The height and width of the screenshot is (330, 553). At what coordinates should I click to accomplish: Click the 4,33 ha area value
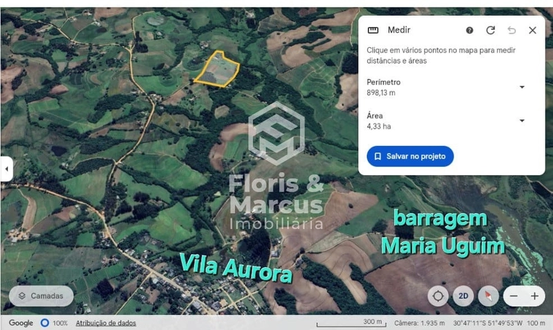pos(378,127)
